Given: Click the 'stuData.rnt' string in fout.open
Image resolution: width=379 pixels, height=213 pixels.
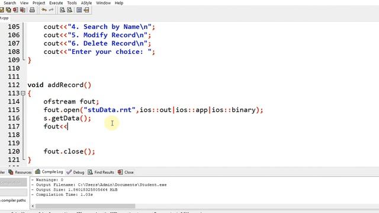Looking at the screenshot, I should [109, 110].
